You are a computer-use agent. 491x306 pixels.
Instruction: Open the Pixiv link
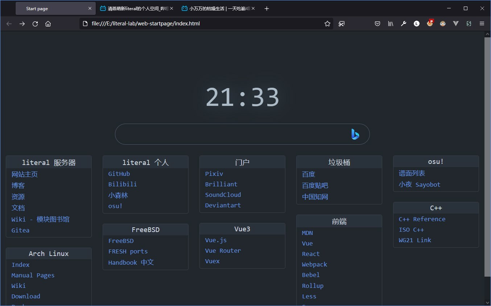[214, 174]
